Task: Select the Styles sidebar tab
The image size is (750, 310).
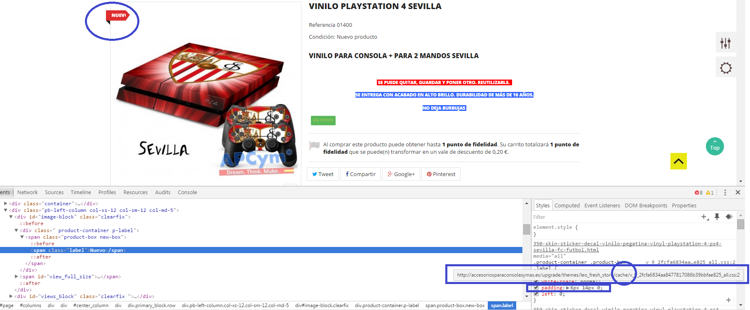Action: [543, 205]
